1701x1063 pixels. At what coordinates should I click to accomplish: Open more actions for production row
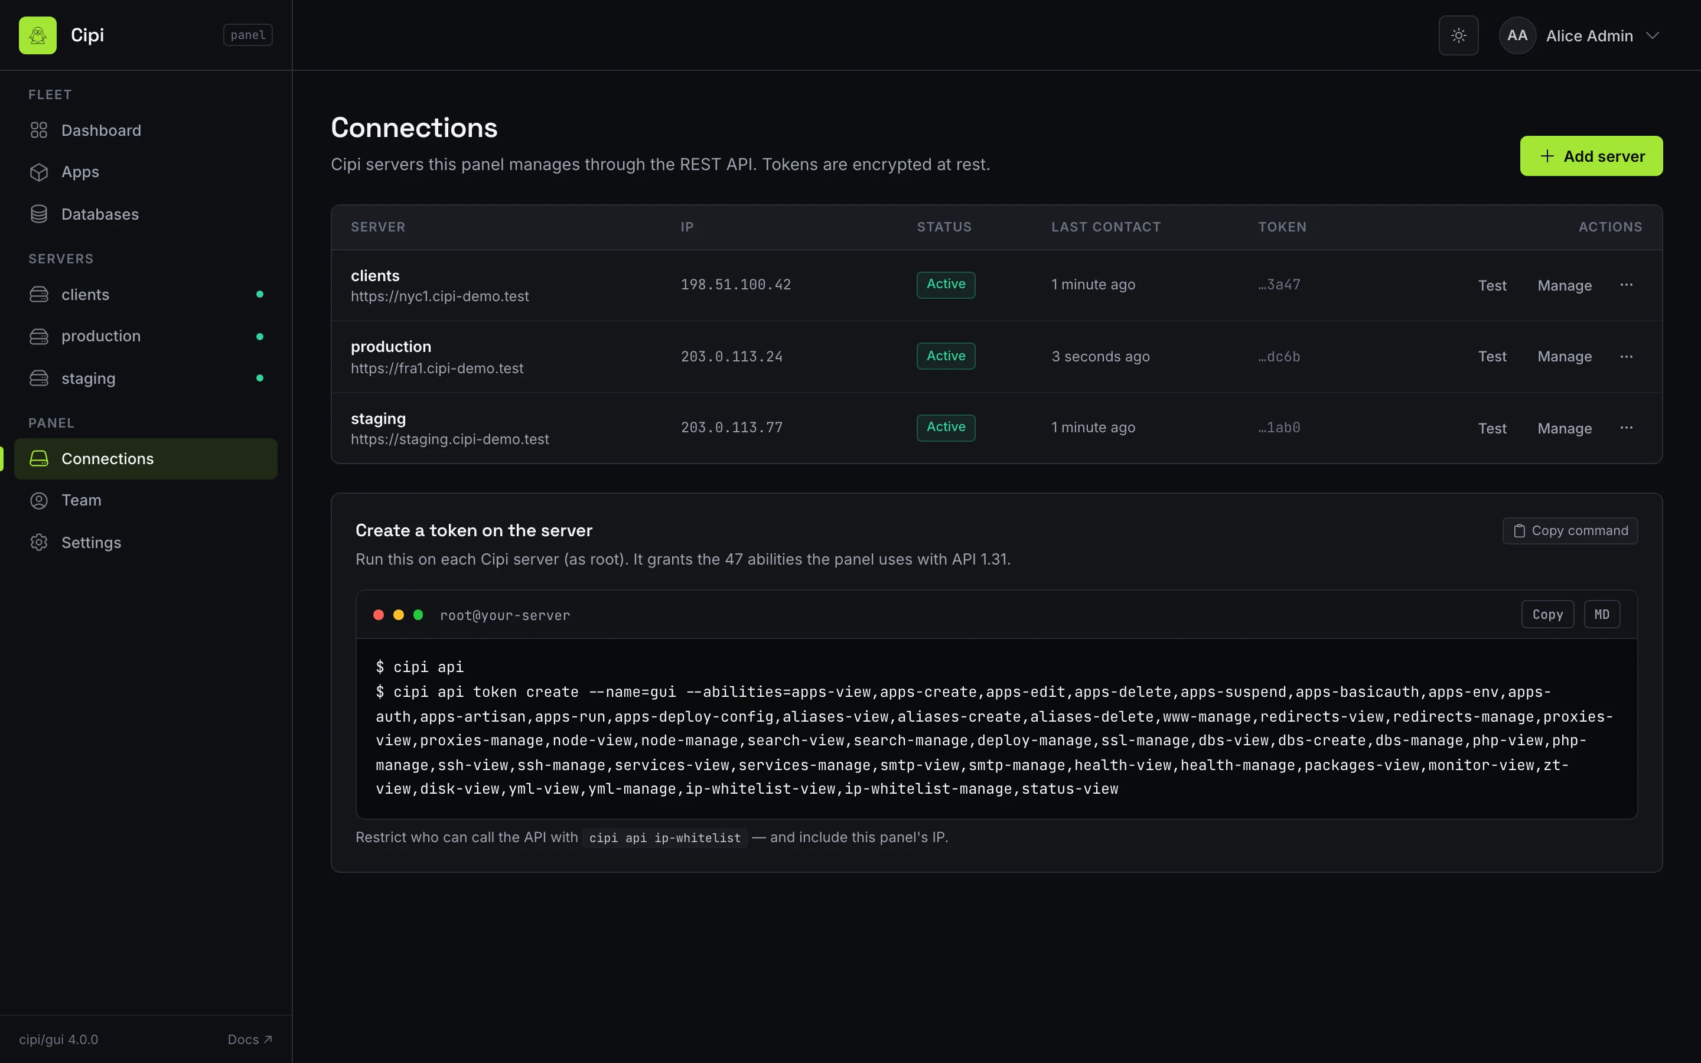point(1627,357)
